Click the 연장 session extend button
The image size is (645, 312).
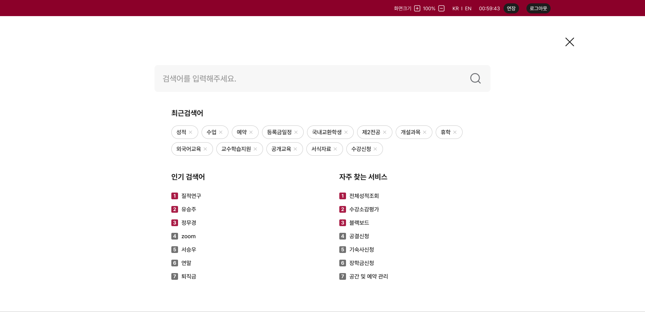point(511,8)
